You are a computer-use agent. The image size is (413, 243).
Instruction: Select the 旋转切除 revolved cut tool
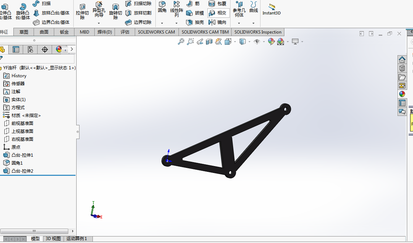pos(115,12)
